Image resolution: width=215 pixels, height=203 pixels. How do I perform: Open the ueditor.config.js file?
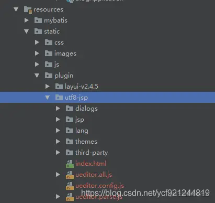[x=99, y=186]
